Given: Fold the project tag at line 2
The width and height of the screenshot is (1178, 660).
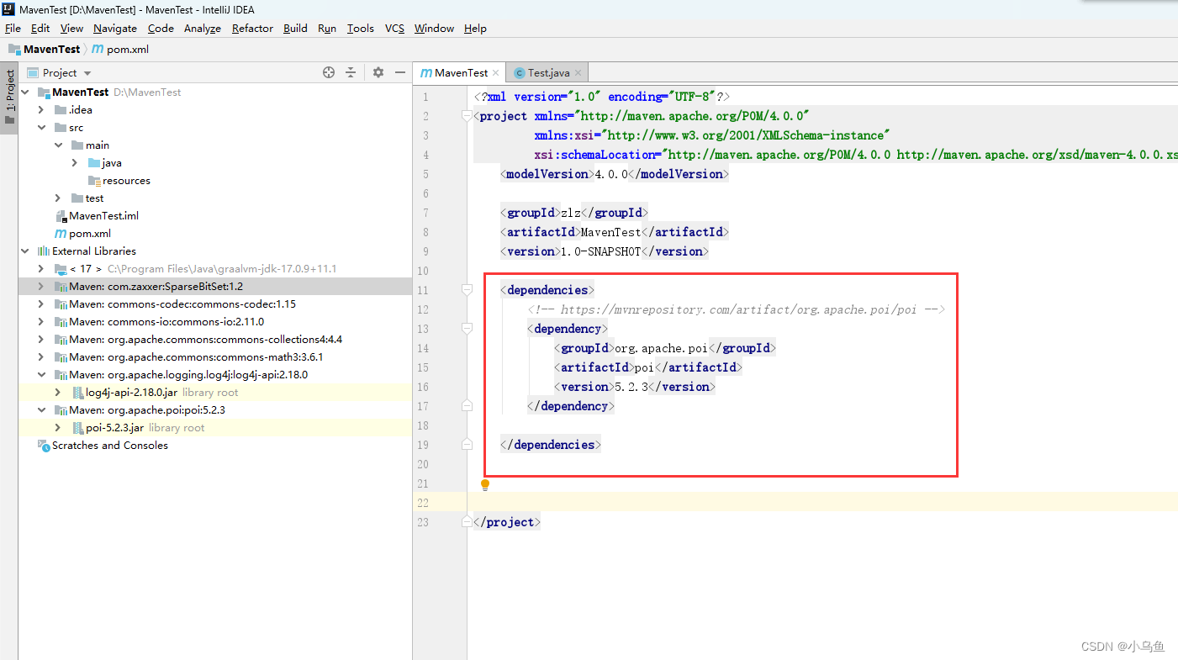Looking at the screenshot, I should tap(468, 116).
